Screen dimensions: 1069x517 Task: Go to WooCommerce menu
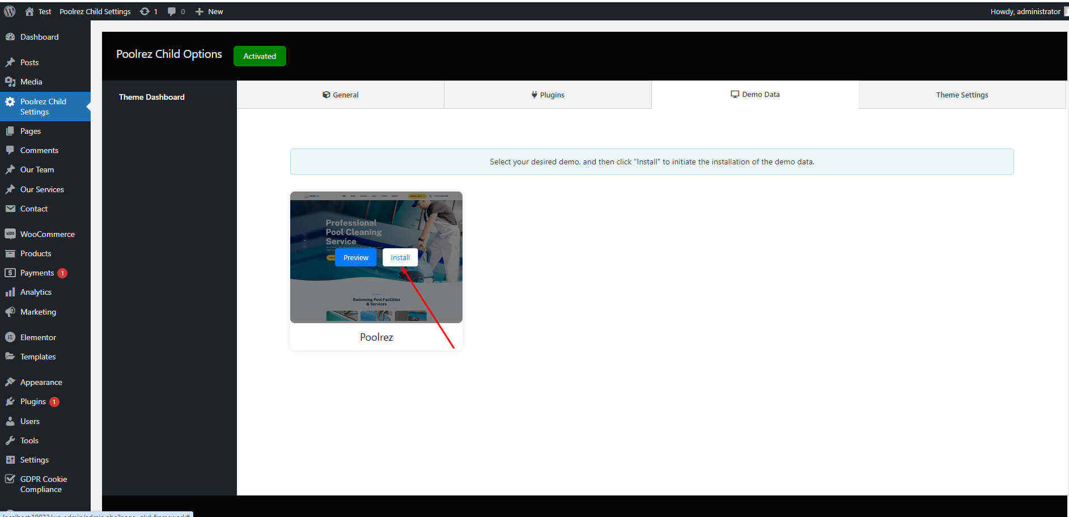(47, 234)
